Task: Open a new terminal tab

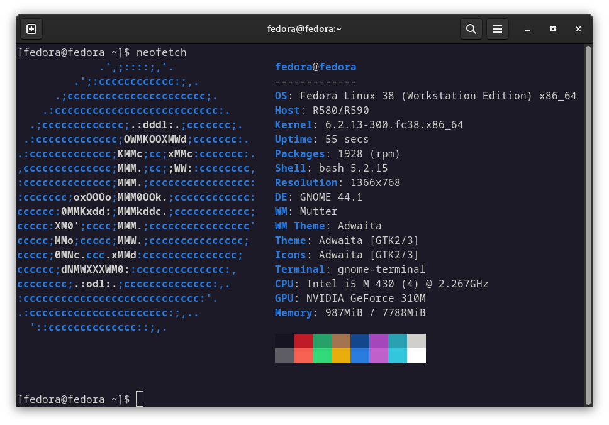Action: coord(31,29)
